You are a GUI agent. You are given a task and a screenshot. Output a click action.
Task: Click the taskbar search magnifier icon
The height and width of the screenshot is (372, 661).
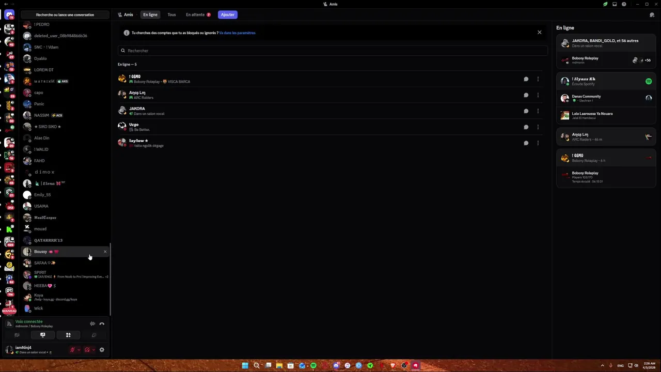257,366
